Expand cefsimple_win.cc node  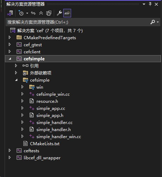(x=22, y=94)
